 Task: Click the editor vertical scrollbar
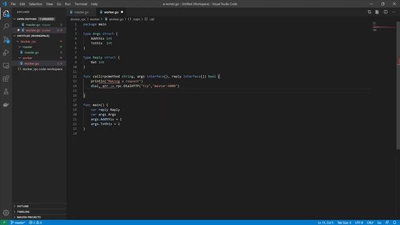coord(398,86)
